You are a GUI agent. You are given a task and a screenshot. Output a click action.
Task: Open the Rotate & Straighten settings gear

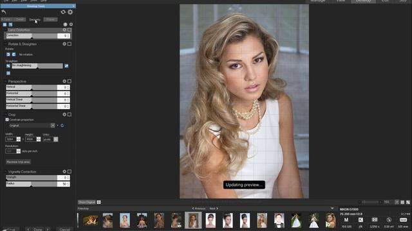[64, 44]
